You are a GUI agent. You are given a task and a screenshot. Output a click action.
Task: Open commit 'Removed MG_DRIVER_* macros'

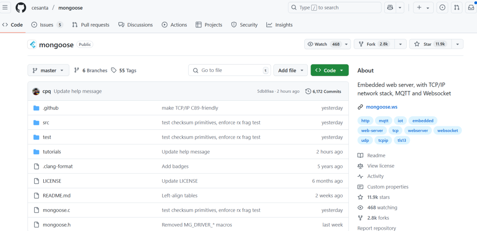[197, 225]
